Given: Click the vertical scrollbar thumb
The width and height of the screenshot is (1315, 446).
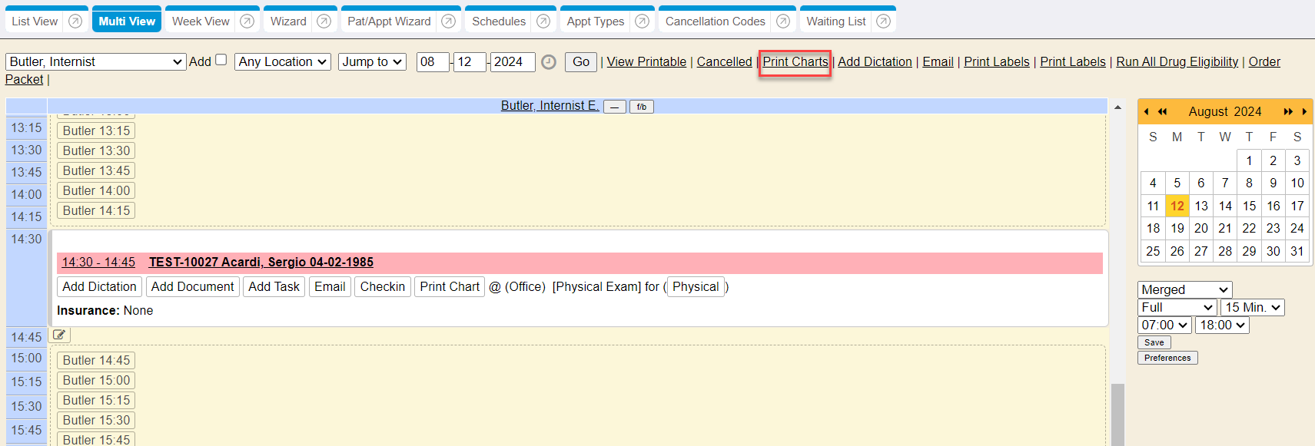Looking at the screenshot, I should [1117, 415].
